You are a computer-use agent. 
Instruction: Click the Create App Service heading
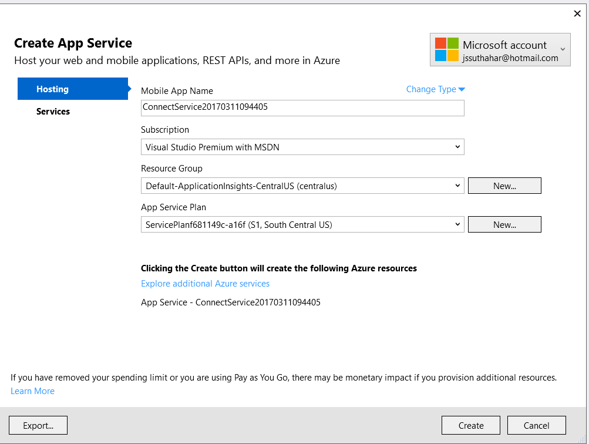73,43
